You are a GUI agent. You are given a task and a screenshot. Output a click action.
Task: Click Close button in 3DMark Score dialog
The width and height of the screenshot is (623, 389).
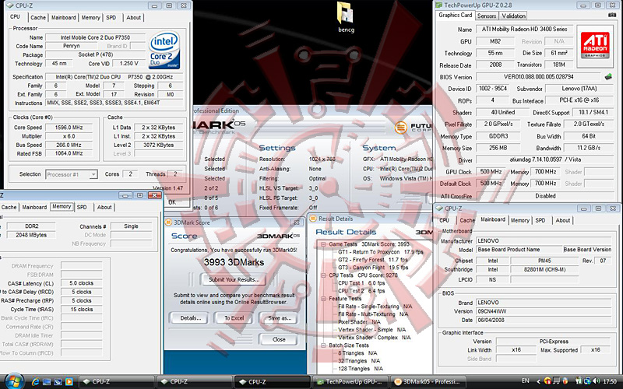coord(279,339)
